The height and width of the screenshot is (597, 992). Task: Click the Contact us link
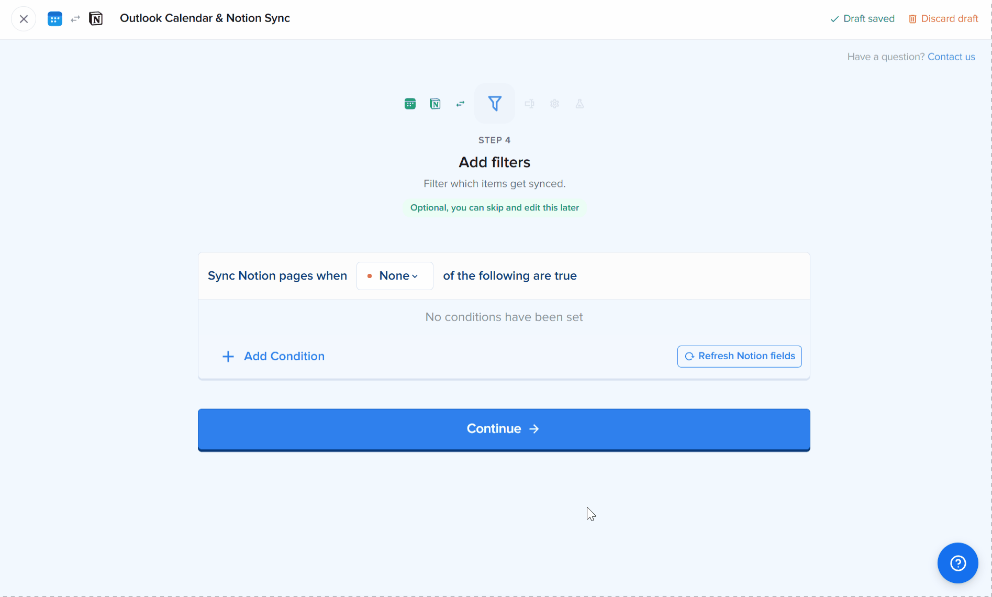pyautogui.click(x=951, y=57)
